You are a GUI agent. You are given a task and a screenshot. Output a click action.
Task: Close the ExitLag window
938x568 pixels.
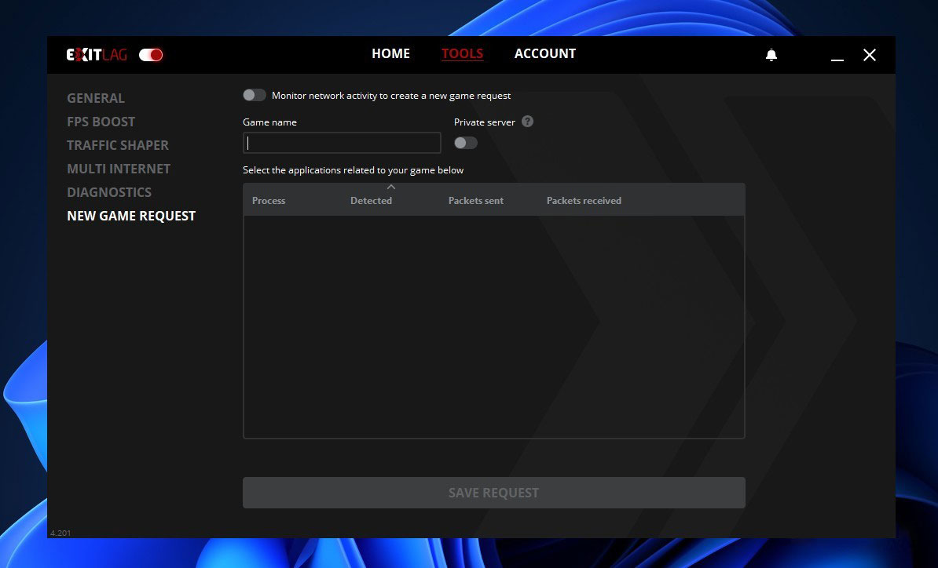[869, 55]
